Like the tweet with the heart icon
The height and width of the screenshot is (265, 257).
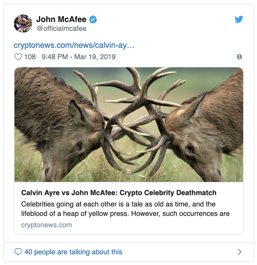coord(18,57)
